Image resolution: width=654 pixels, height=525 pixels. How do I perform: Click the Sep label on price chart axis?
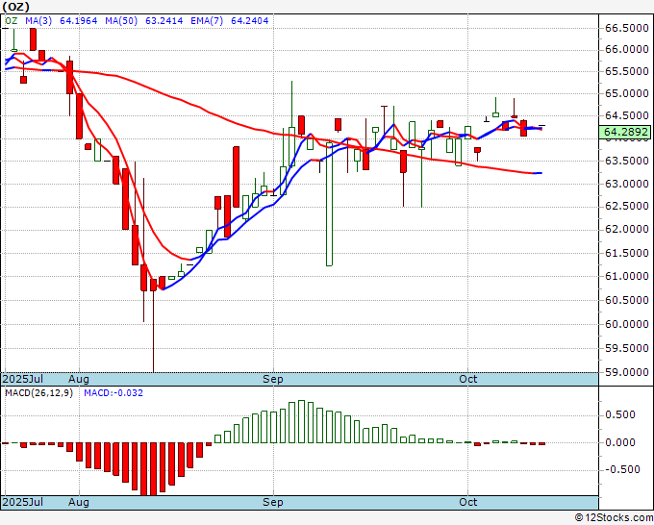click(273, 379)
